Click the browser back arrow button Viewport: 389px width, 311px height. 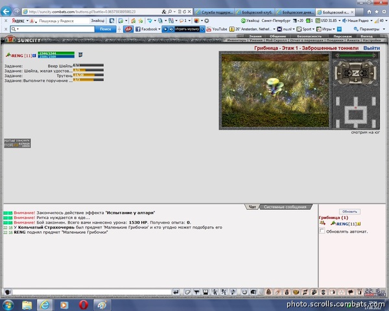[x=6, y=12]
